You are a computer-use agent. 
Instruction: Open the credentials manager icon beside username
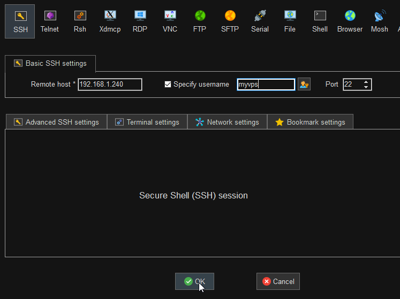click(304, 85)
